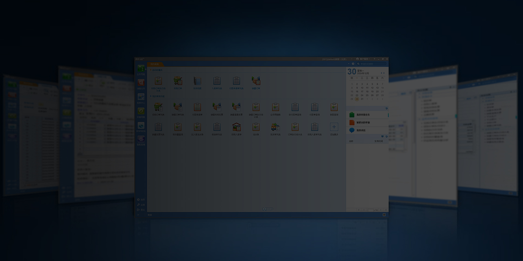Screen dimensions: 523x261
Task: Collapse the 我的常用功能 section
Action: pos(151,96)
